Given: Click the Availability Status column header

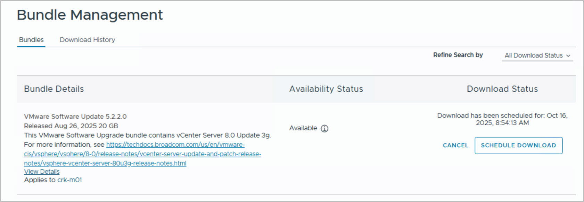Looking at the screenshot, I should point(326,89).
